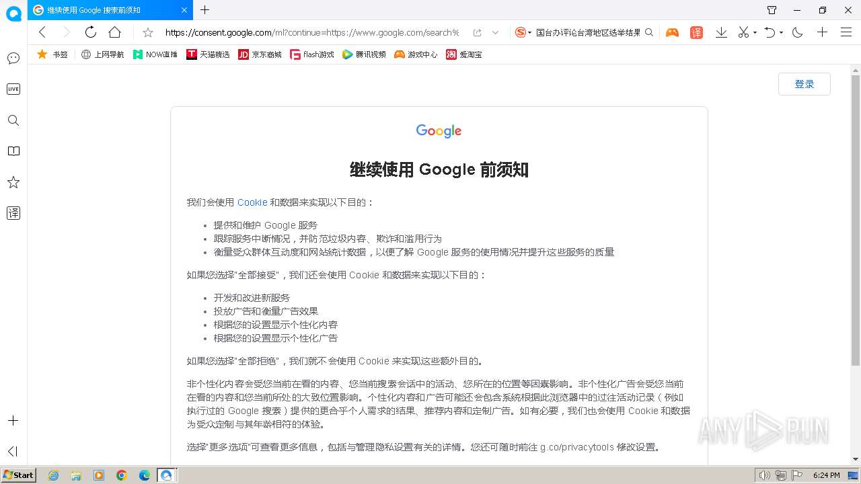
Task: Open the hamburger main menu
Action: [846, 32]
